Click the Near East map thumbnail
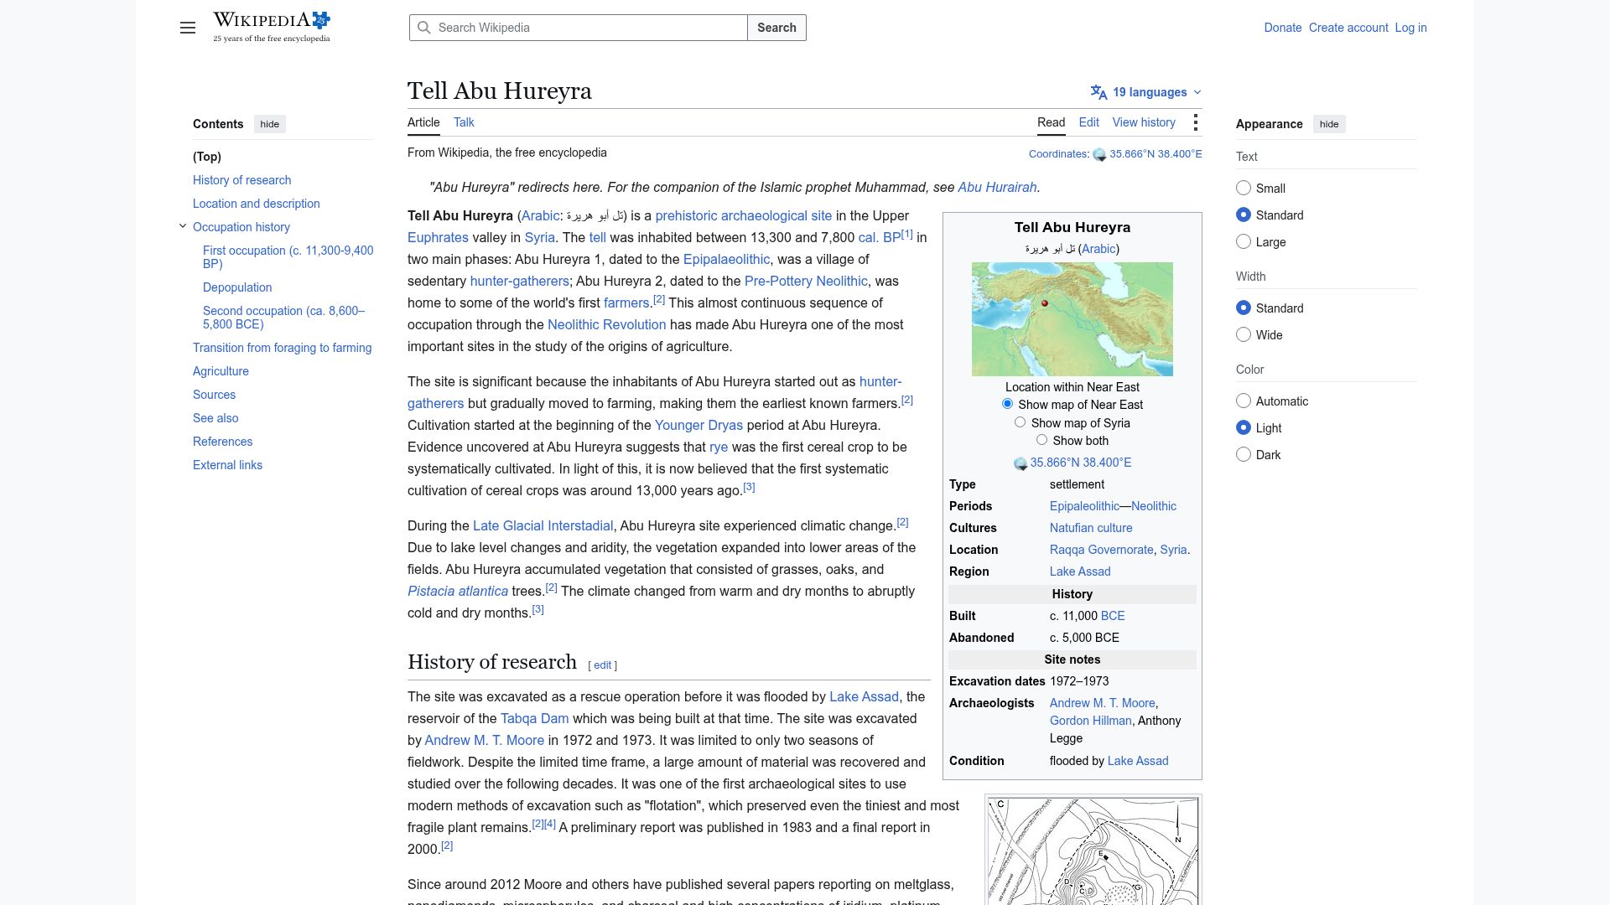1610x905 pixels. pyautogui.click(x=1072, y=319)
